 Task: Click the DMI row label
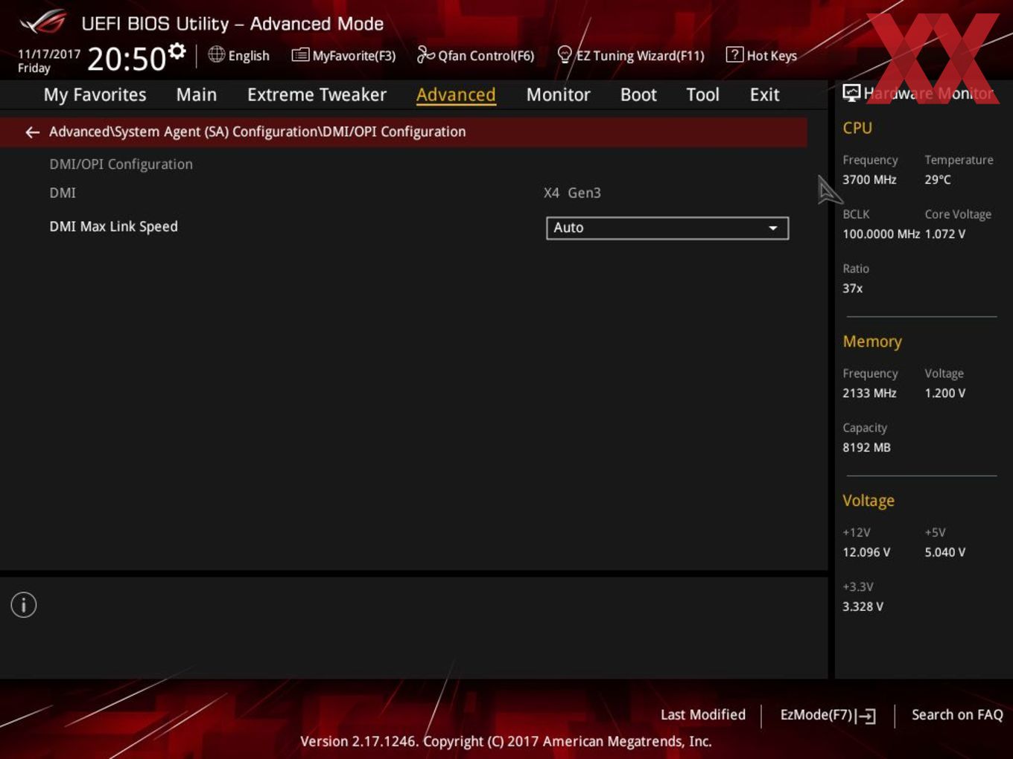tap(63, 193)
